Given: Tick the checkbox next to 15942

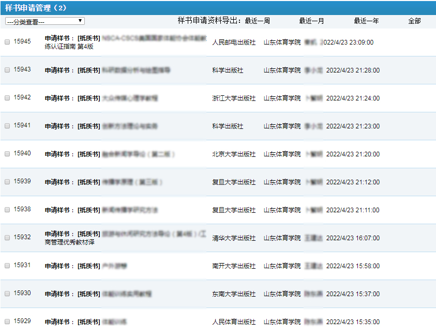Looking at the screenshot, I should click(7, 98).
